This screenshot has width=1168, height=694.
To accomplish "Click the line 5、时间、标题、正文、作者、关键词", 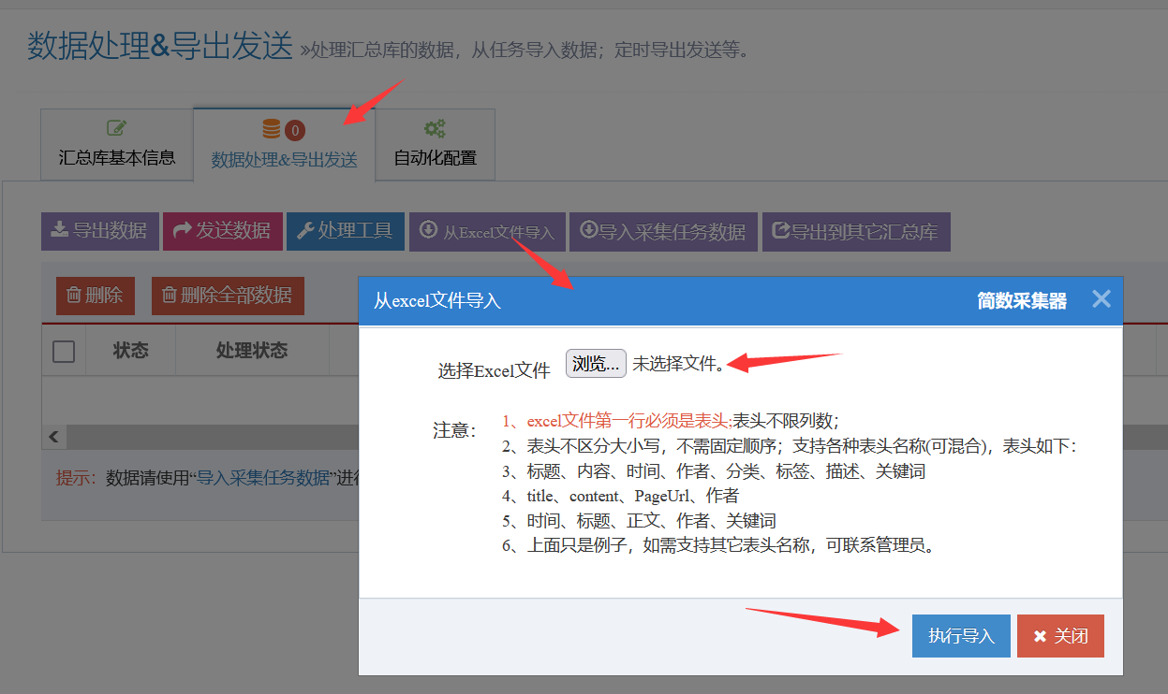I will pyautogui.click(x=639, y=521).
